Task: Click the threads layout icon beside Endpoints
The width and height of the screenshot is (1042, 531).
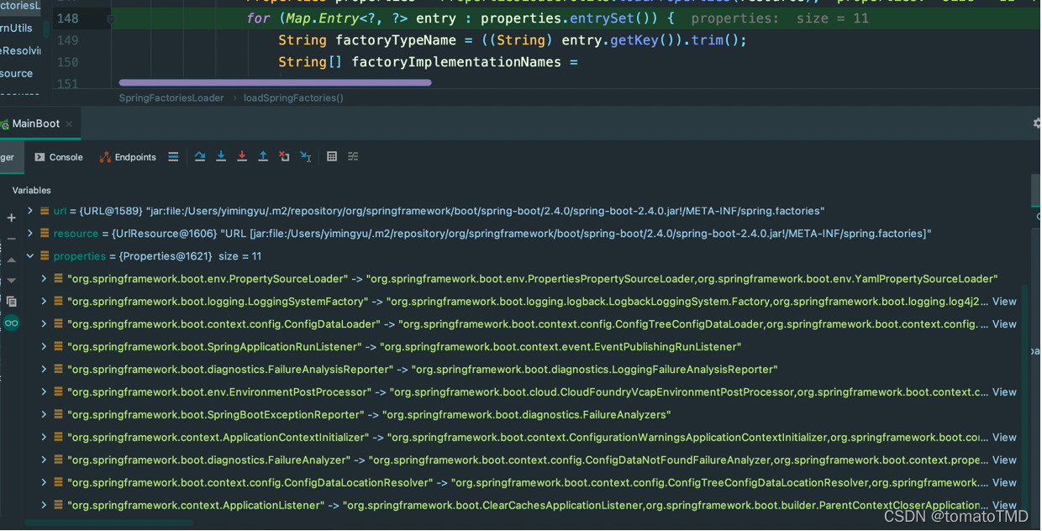Action: pos(173,157)
